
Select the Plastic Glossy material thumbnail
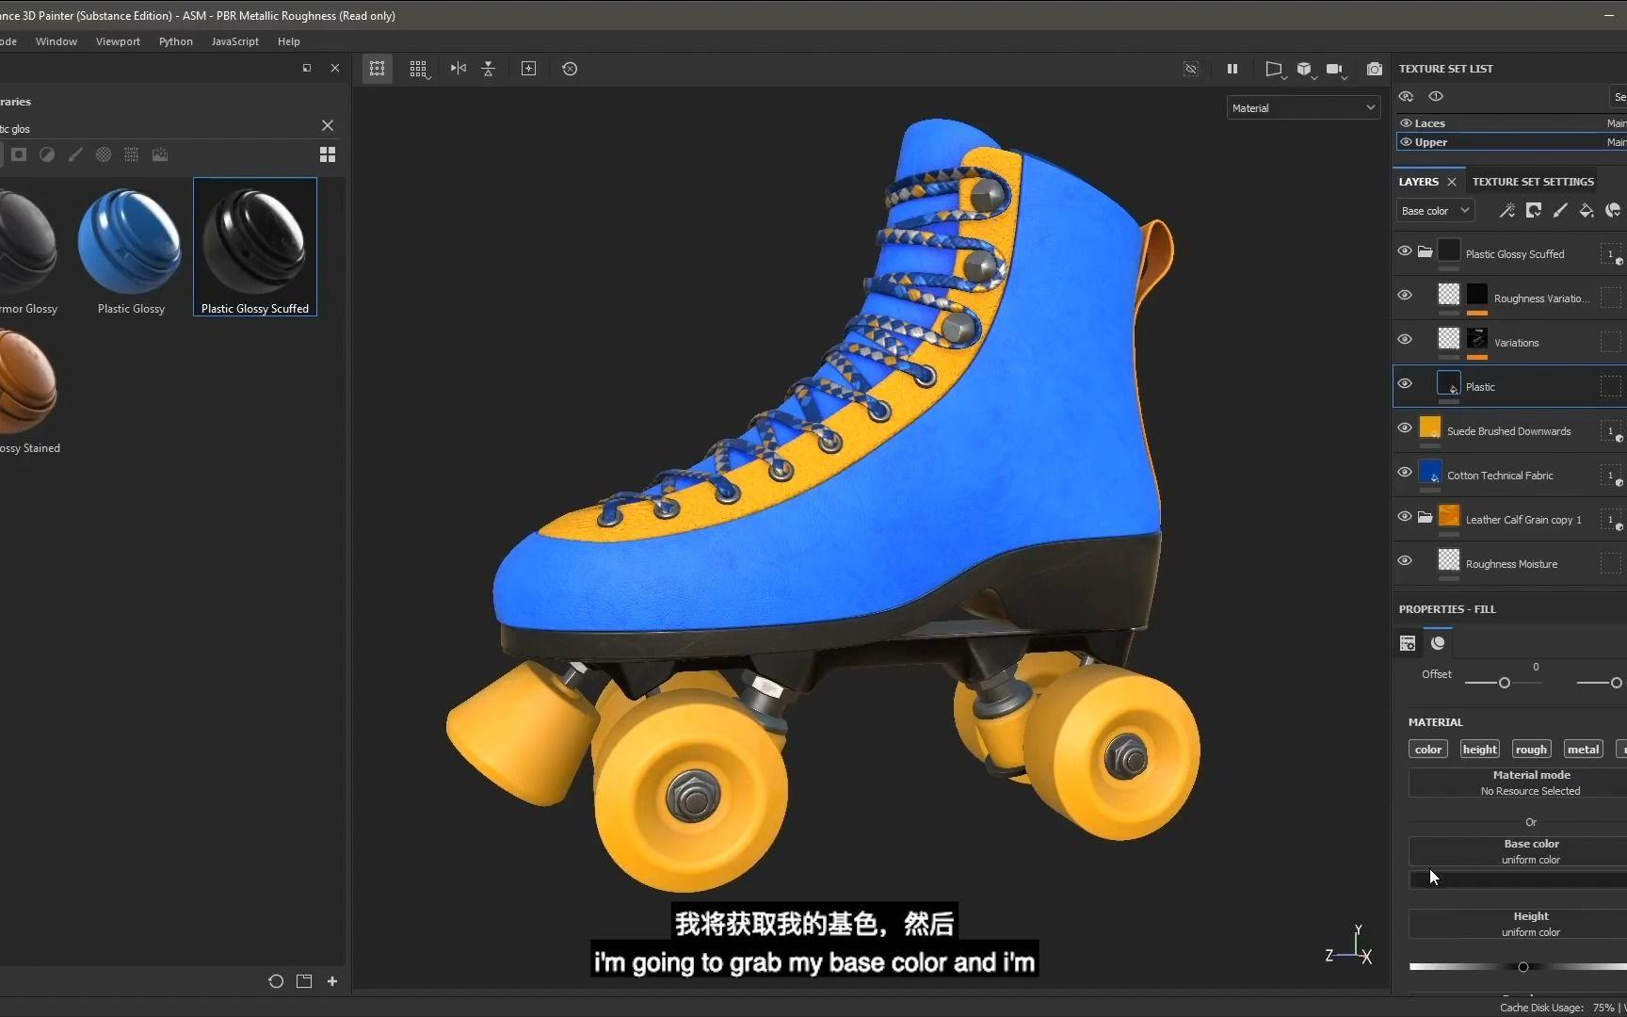131,247
